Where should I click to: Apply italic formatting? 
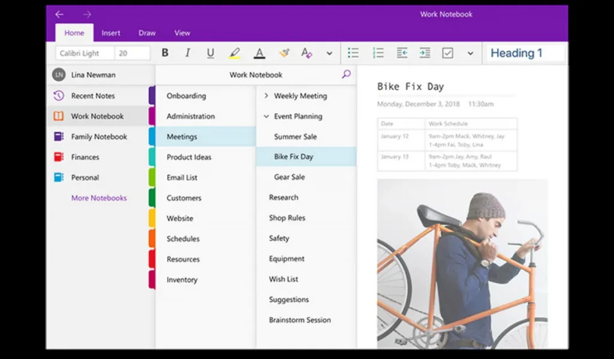pos(187,53)
